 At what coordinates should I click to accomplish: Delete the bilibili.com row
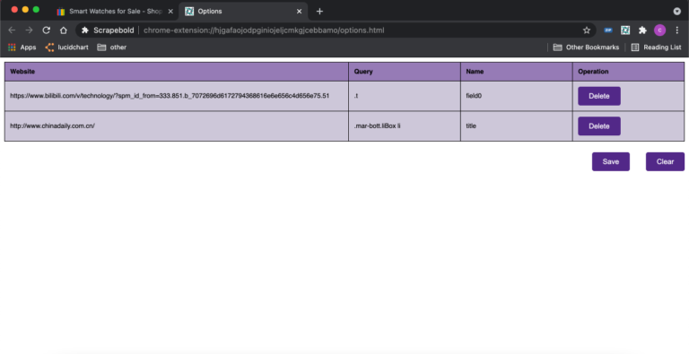tap(599, 96)
